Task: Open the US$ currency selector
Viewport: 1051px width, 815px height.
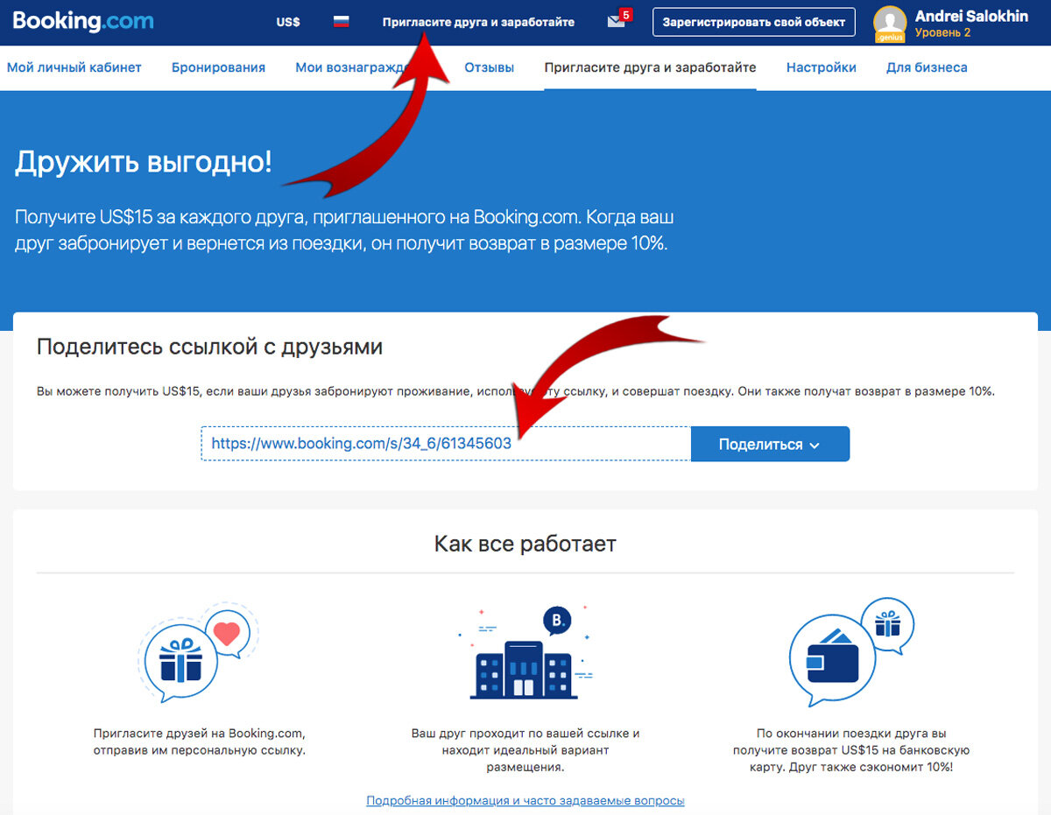Action: (288, 22)
